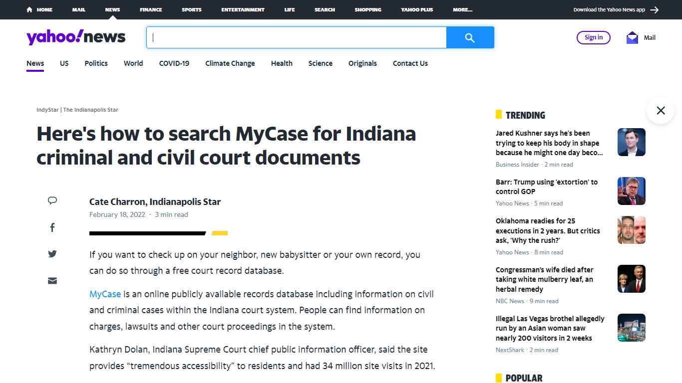Screen dimensions: 682x383
Task: Select the Climate Change section tab
Action: (x=230, y=63)
